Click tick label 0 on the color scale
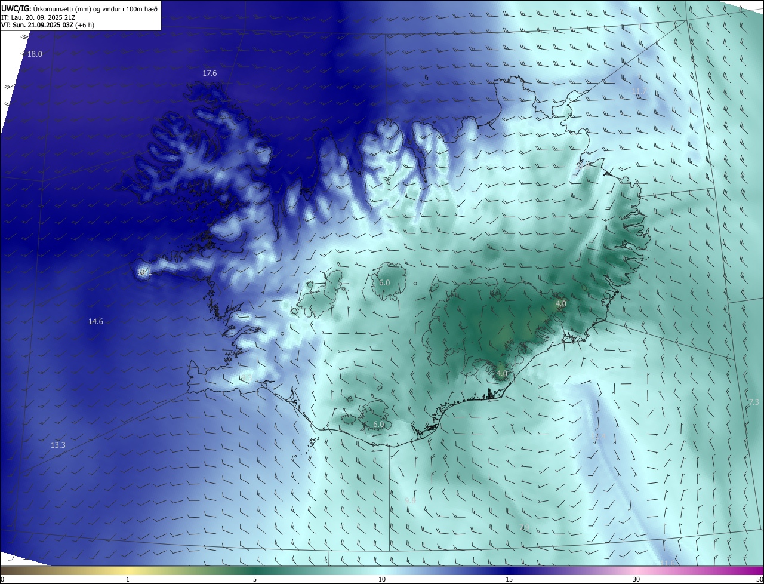This screenshot has width=764, height=584. pos(2,579)
